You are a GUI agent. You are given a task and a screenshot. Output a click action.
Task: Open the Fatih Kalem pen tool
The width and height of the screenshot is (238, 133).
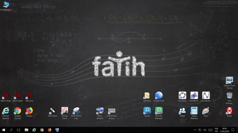click(53, 112)
